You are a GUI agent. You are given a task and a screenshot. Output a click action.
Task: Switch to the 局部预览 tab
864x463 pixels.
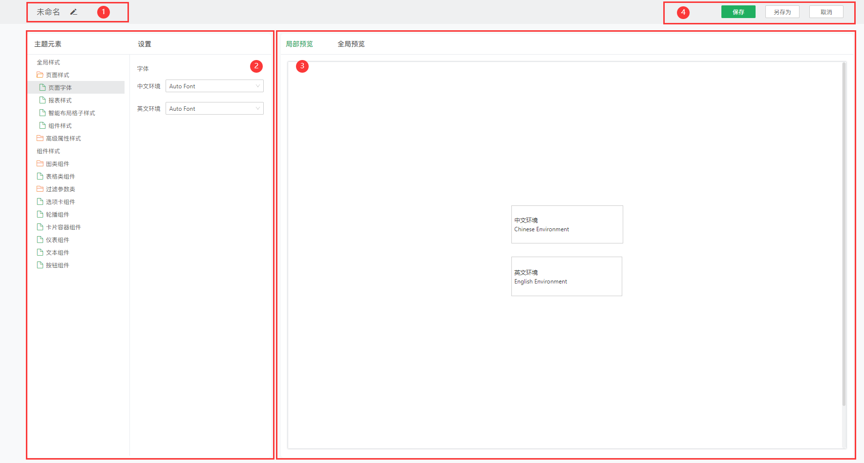point(299,44)
